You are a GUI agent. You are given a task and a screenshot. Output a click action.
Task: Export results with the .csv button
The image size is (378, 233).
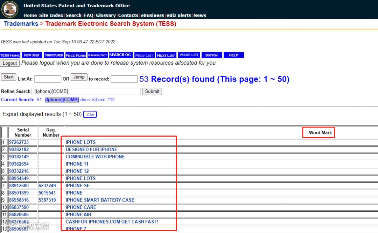click(90, 114)
